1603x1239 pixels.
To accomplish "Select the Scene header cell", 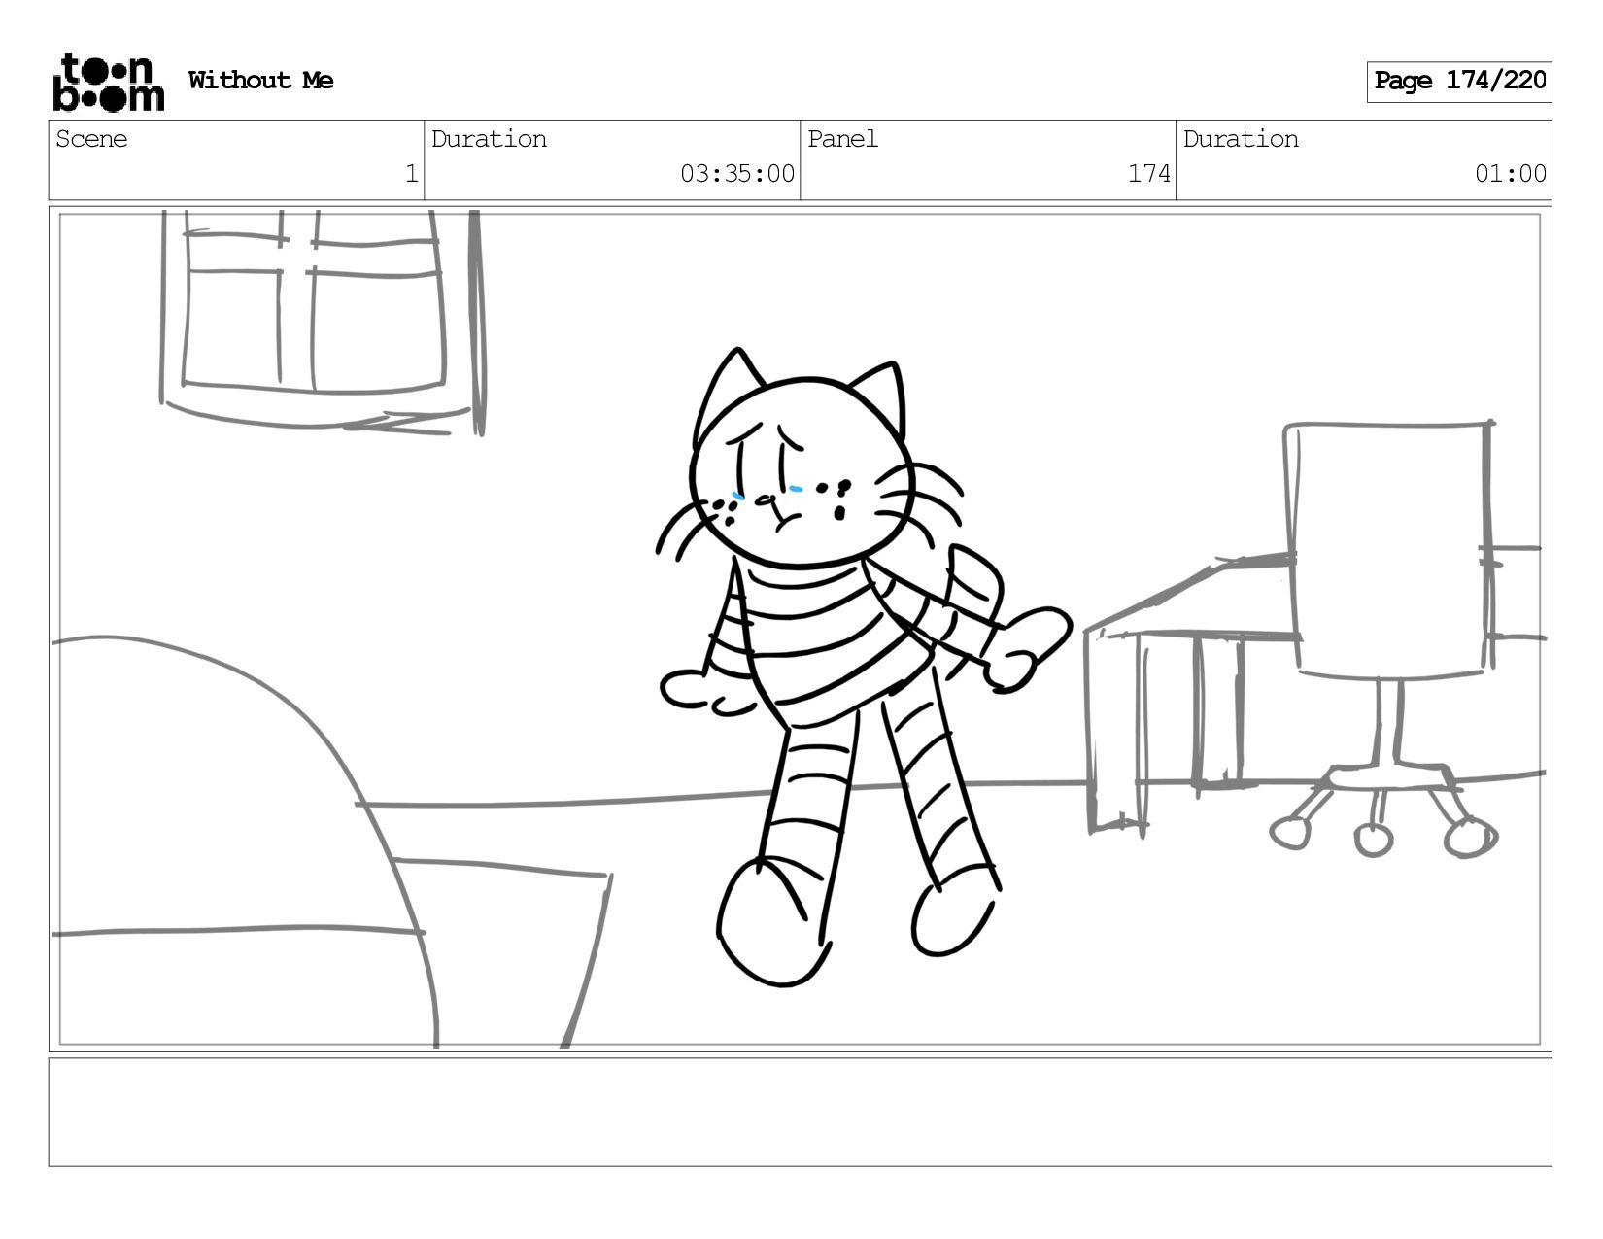I will click(236, 160).
